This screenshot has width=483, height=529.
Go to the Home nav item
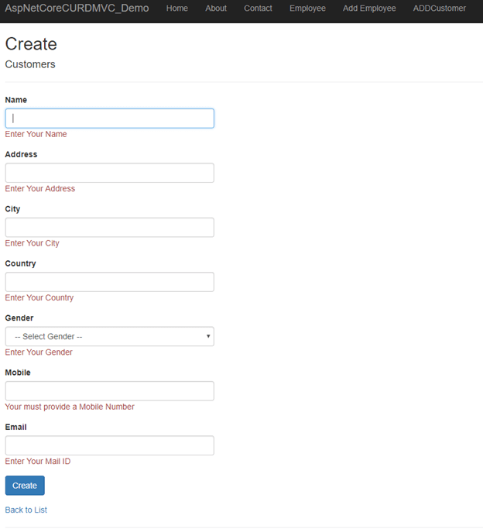tap(177, 9)
